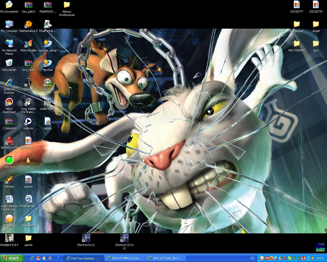Click the media player Quick Launch icon
Image resolution: width=327 pixels, height=262 pixels.
click(x=50, y=258)
